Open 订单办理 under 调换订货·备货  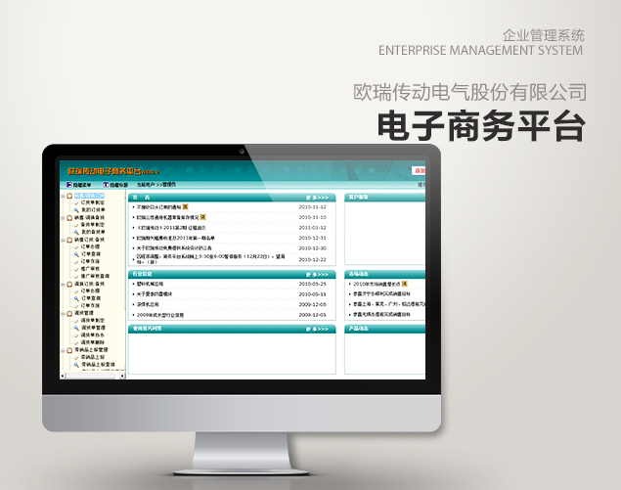91,291
